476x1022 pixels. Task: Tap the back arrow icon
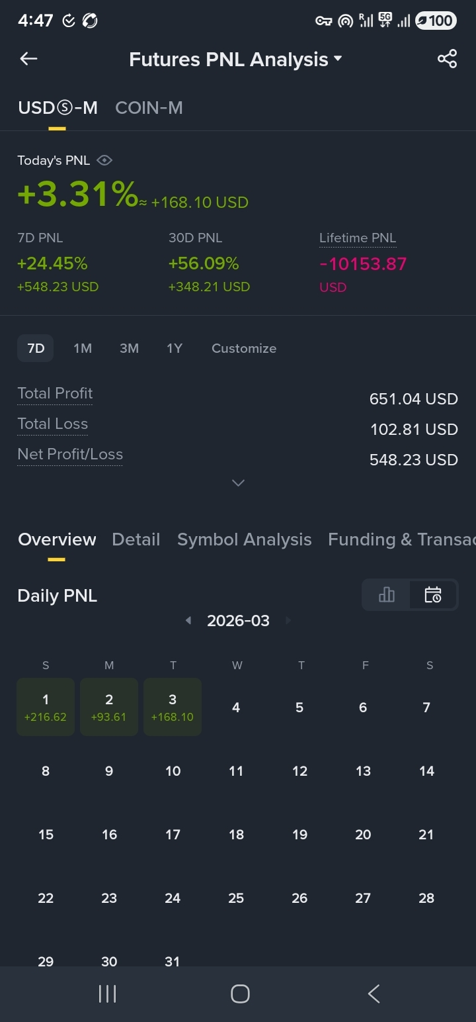click(28, 59)
